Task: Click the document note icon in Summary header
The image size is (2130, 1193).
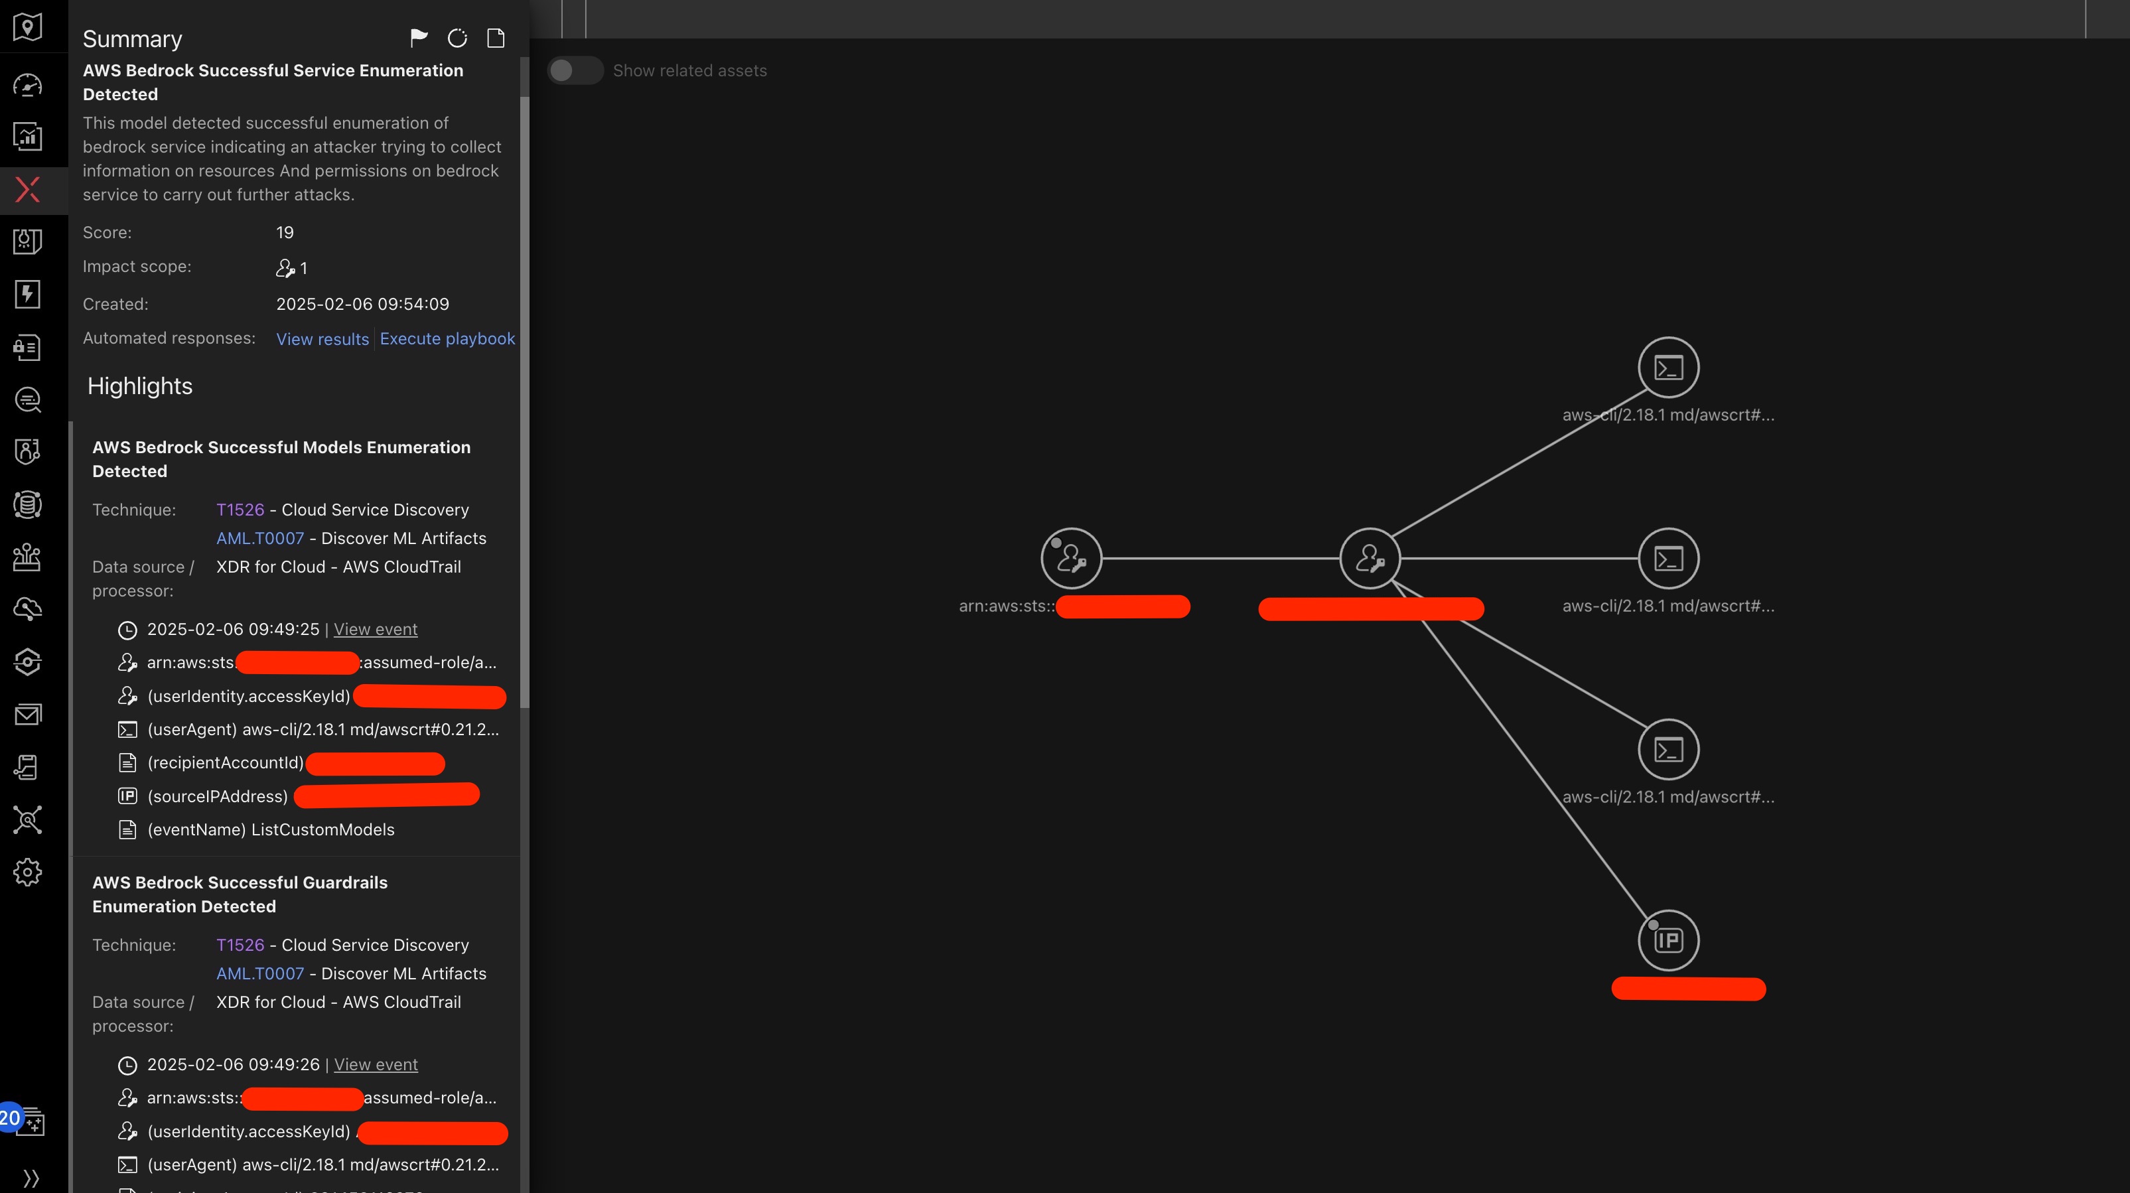Action: click(x=495, y=38)
